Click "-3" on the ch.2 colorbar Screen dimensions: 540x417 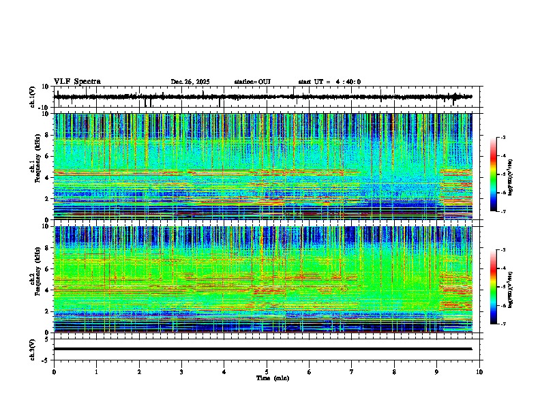pyautogui.click(x=502, y=250)
